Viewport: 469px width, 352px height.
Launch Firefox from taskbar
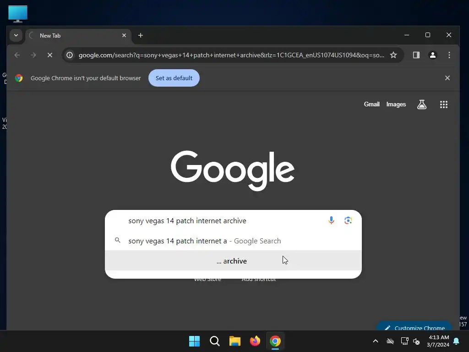255,341
